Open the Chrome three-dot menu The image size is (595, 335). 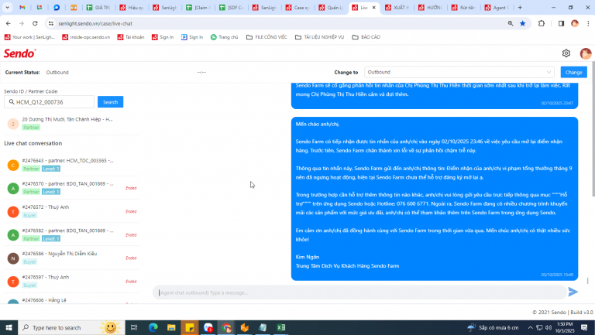[x=588, y=23]
